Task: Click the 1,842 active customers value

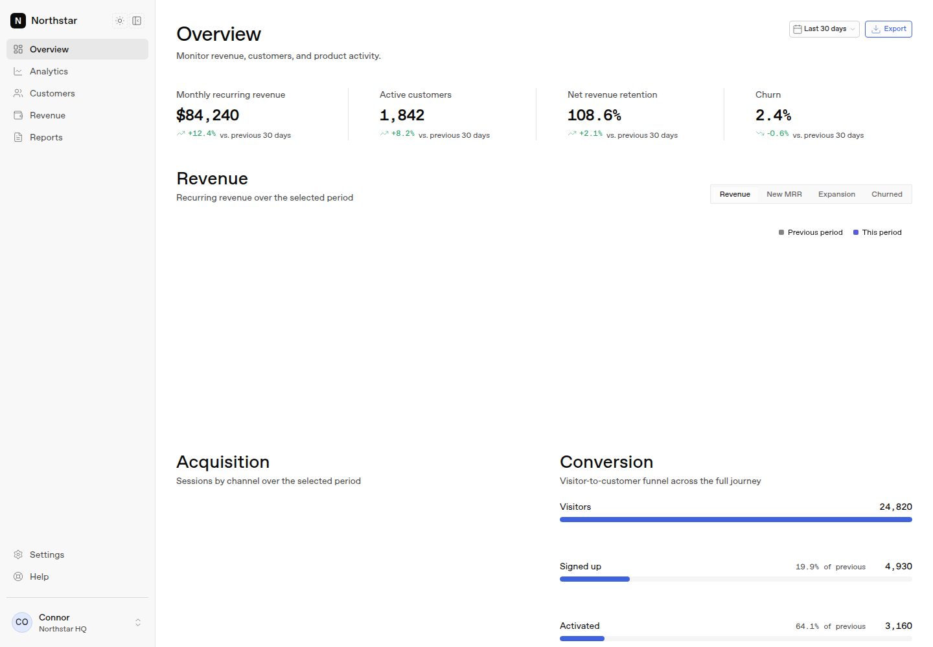Action: pos(402,115)
